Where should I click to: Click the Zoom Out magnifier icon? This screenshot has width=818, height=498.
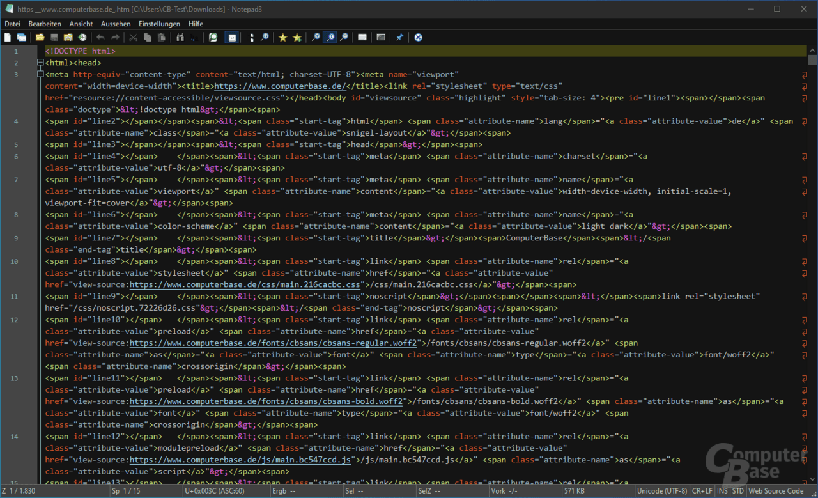344,38
